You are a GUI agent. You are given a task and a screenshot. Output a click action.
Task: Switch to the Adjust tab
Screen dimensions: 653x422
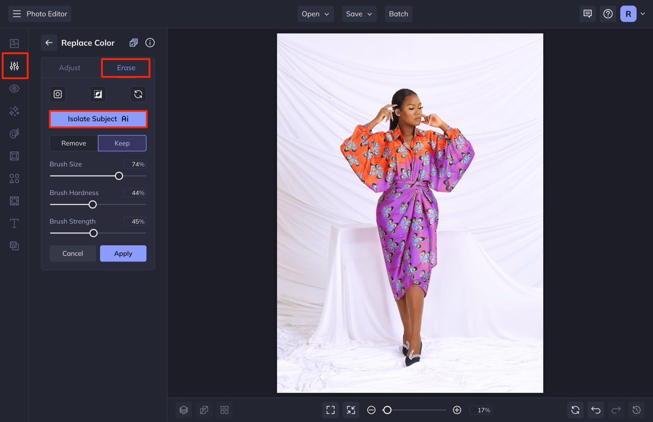click(x=70, y=67)
